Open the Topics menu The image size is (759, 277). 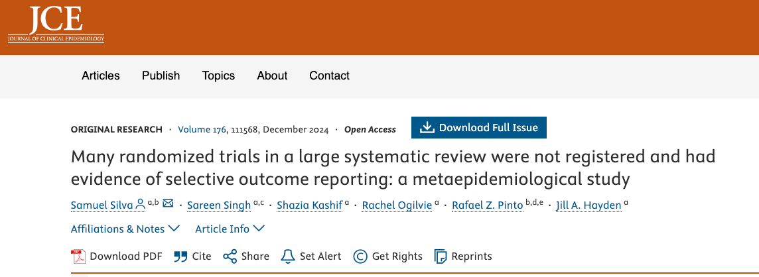(x=219, y=76)
